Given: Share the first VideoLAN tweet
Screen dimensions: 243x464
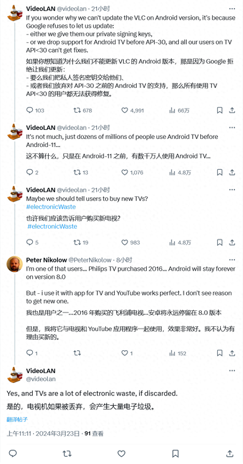Looking at the screenshot, I should tap(232, 110).
